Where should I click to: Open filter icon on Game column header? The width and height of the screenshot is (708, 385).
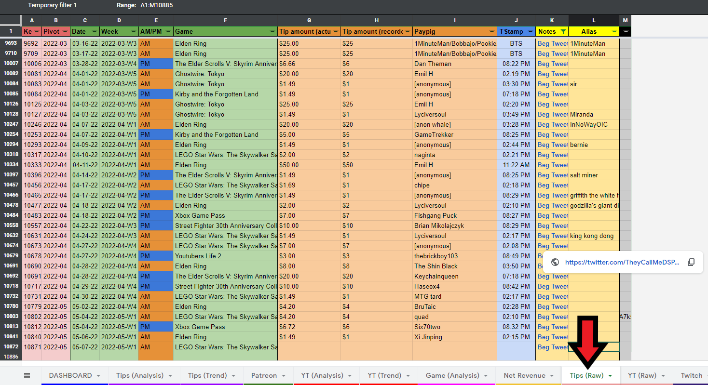point(272,31)
